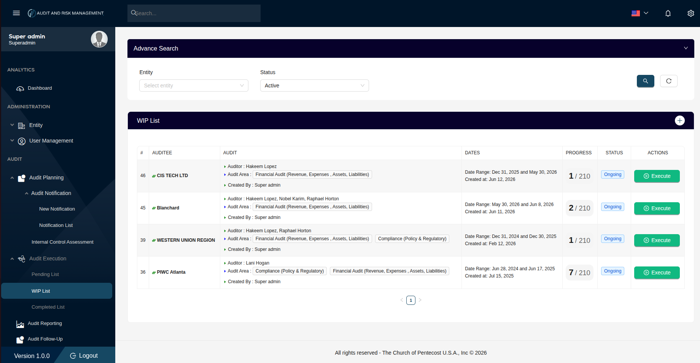Collapse the Advance Search panel chevron
This screenshot has width=700, height=363.
686,48
